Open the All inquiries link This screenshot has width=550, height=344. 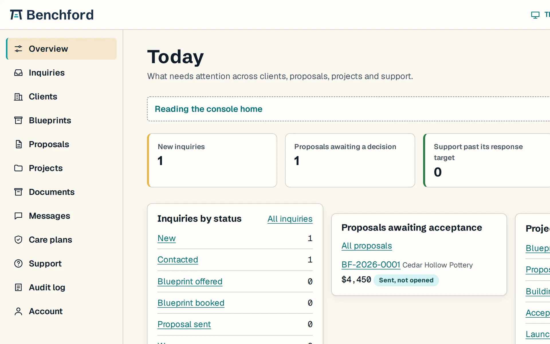pos(290,219)
